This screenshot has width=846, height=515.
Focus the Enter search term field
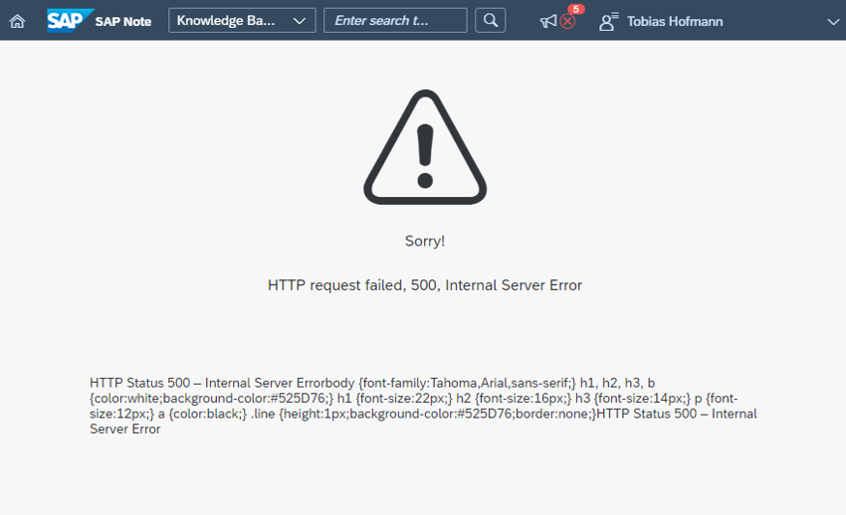395,21
